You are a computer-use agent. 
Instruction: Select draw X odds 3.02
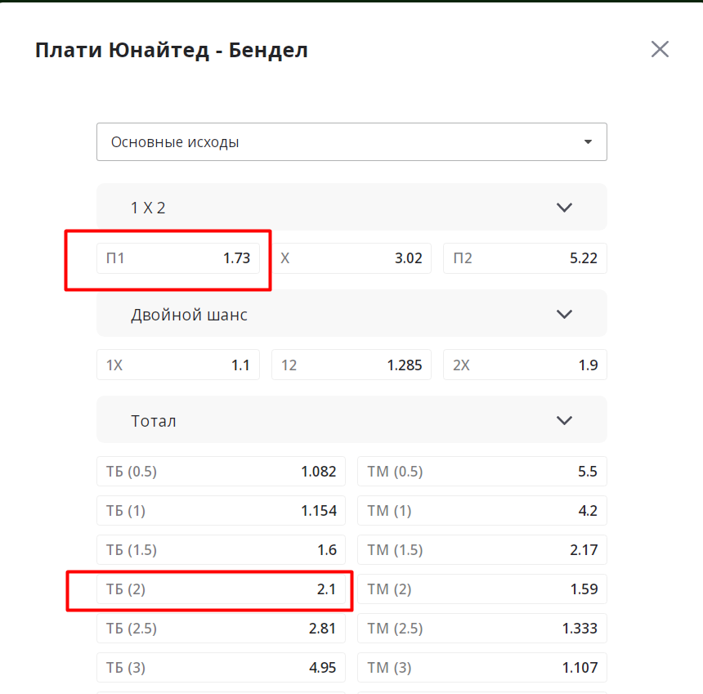click(x=351, y=258)
